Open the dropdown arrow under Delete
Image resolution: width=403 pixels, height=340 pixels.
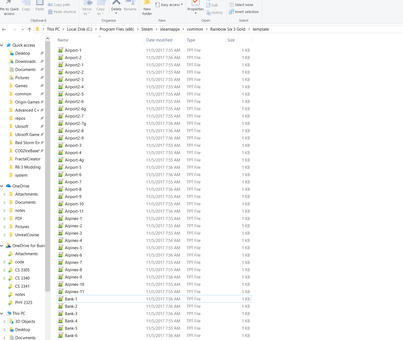click(116, 13)
